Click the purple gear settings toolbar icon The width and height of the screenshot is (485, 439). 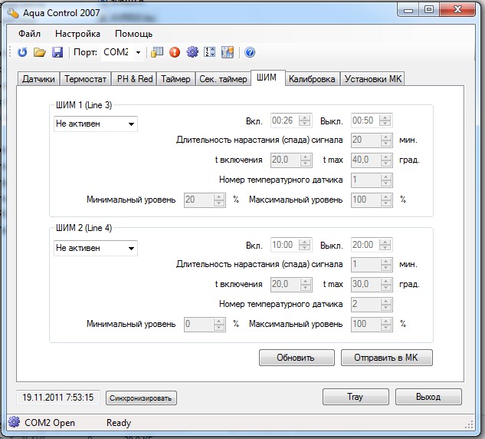(192, 52)
